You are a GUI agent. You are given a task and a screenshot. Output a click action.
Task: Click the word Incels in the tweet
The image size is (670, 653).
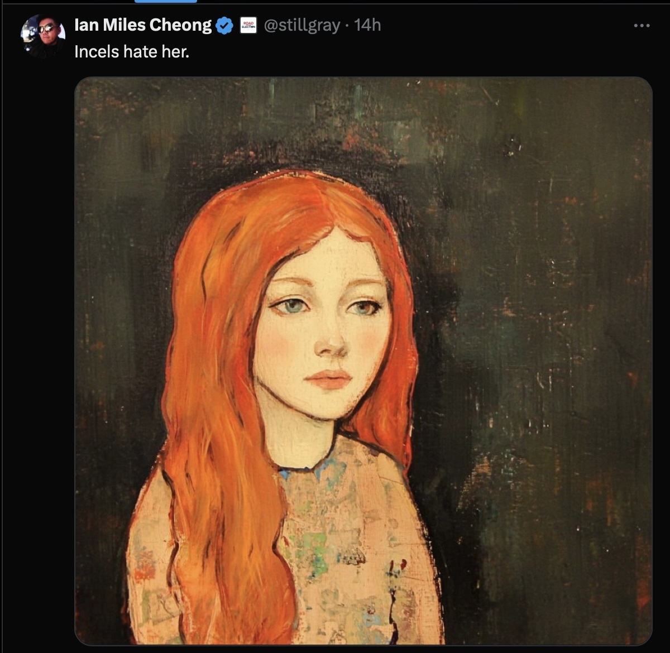point(97,51)
